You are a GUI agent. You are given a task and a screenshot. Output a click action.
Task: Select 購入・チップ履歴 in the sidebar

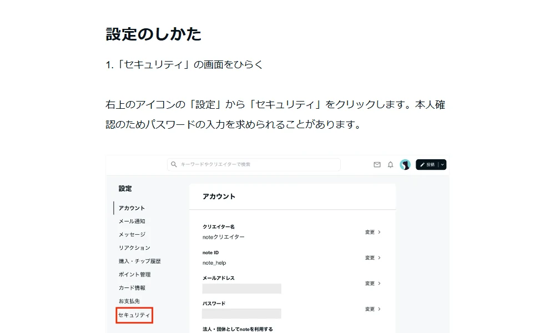click(139, 261)
